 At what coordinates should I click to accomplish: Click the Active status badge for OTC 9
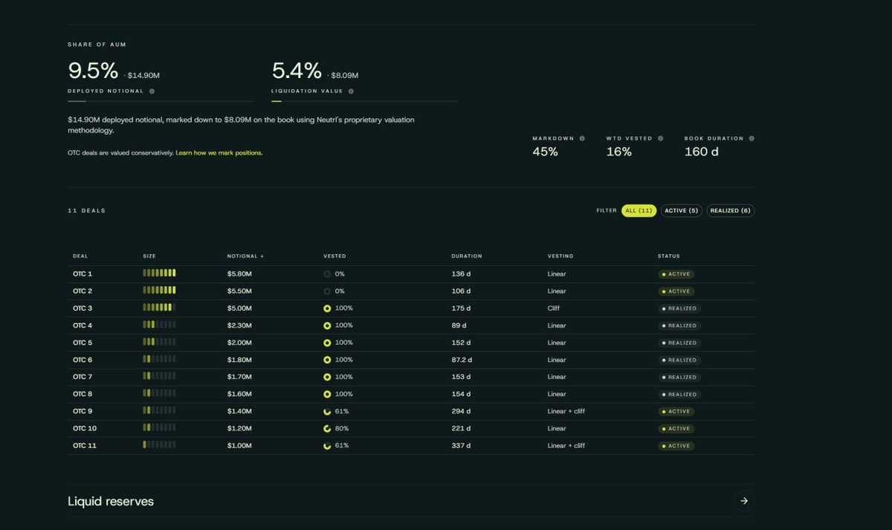coord(676,411)
